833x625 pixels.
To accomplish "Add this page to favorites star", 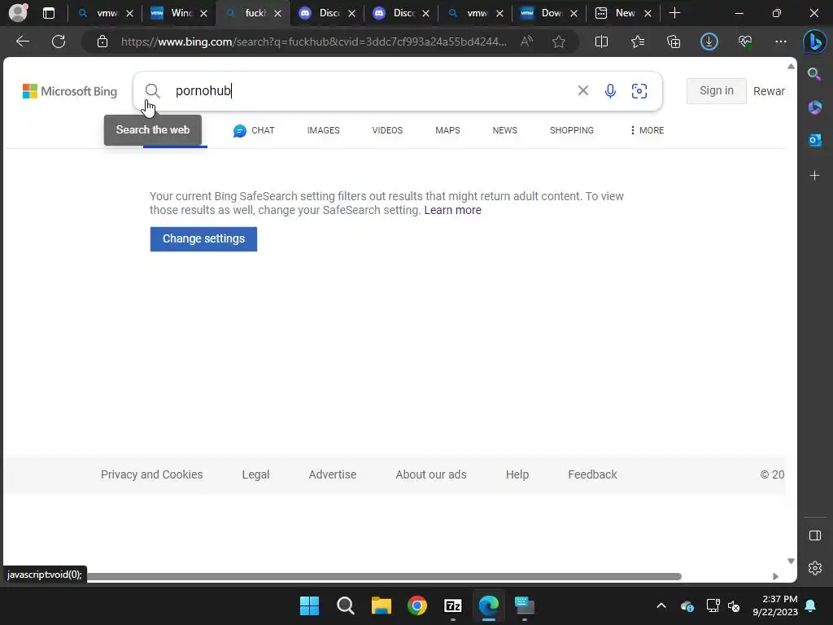I will (558, 42).
